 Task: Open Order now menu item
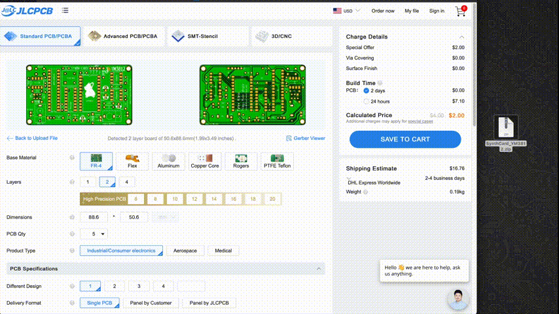(x=383, y=10)
